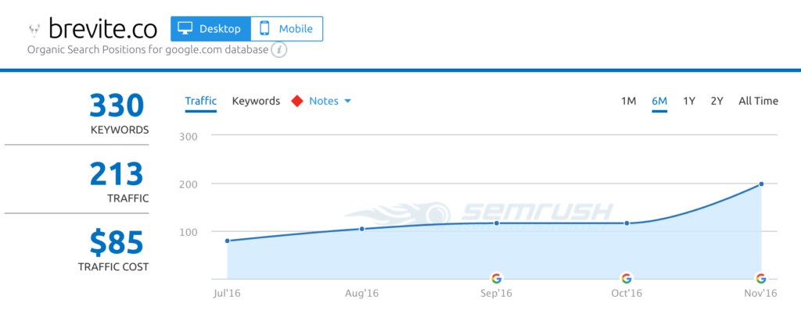
Task: Click the Jul'16 data point on chart
Action: (228, 241)
